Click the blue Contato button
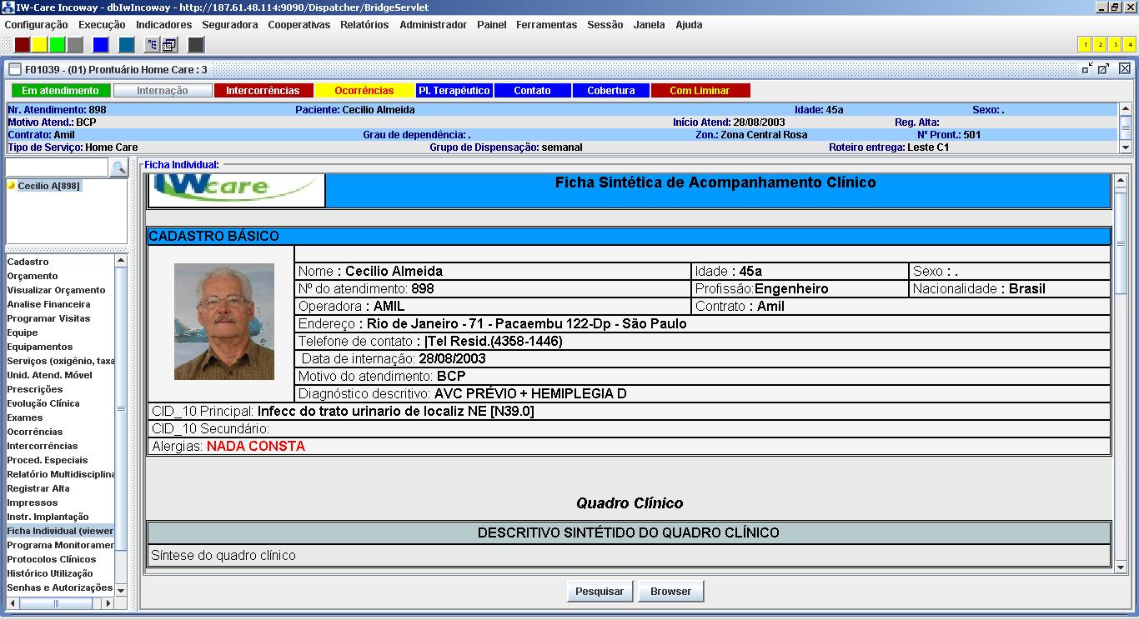The image size is (1139, 620). tap(532, 91)
